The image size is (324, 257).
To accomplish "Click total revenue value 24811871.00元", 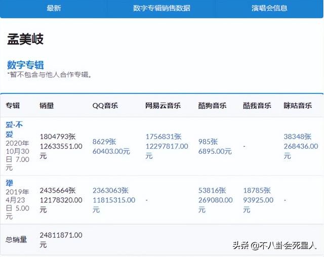I will [x=61, y=240].
